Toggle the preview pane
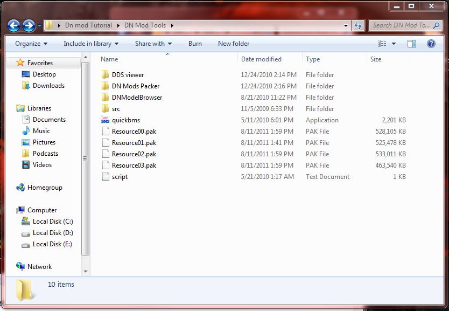This screenshot has width=449, height=311. point(412,44)
